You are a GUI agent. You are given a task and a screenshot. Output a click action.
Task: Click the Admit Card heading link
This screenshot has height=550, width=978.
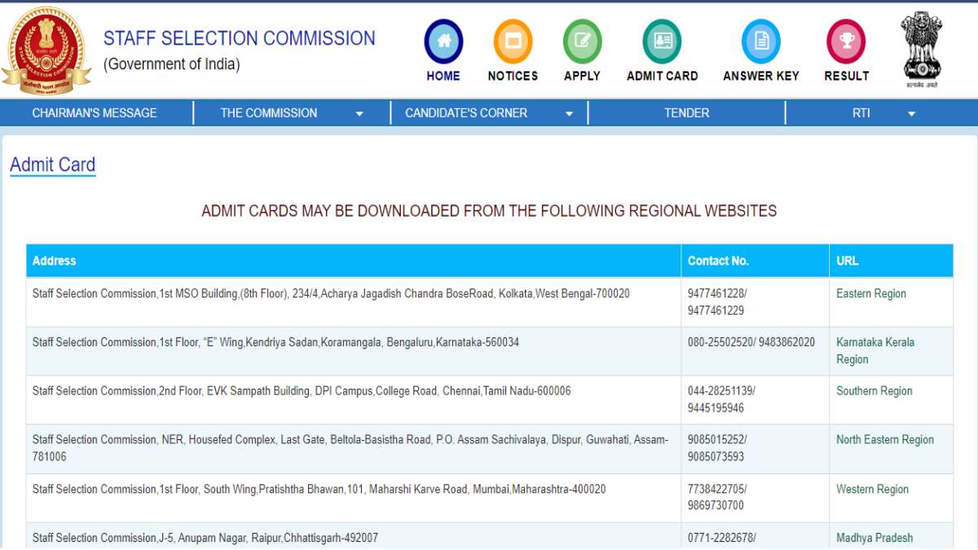pyautogui.click(x=52, y=165)
